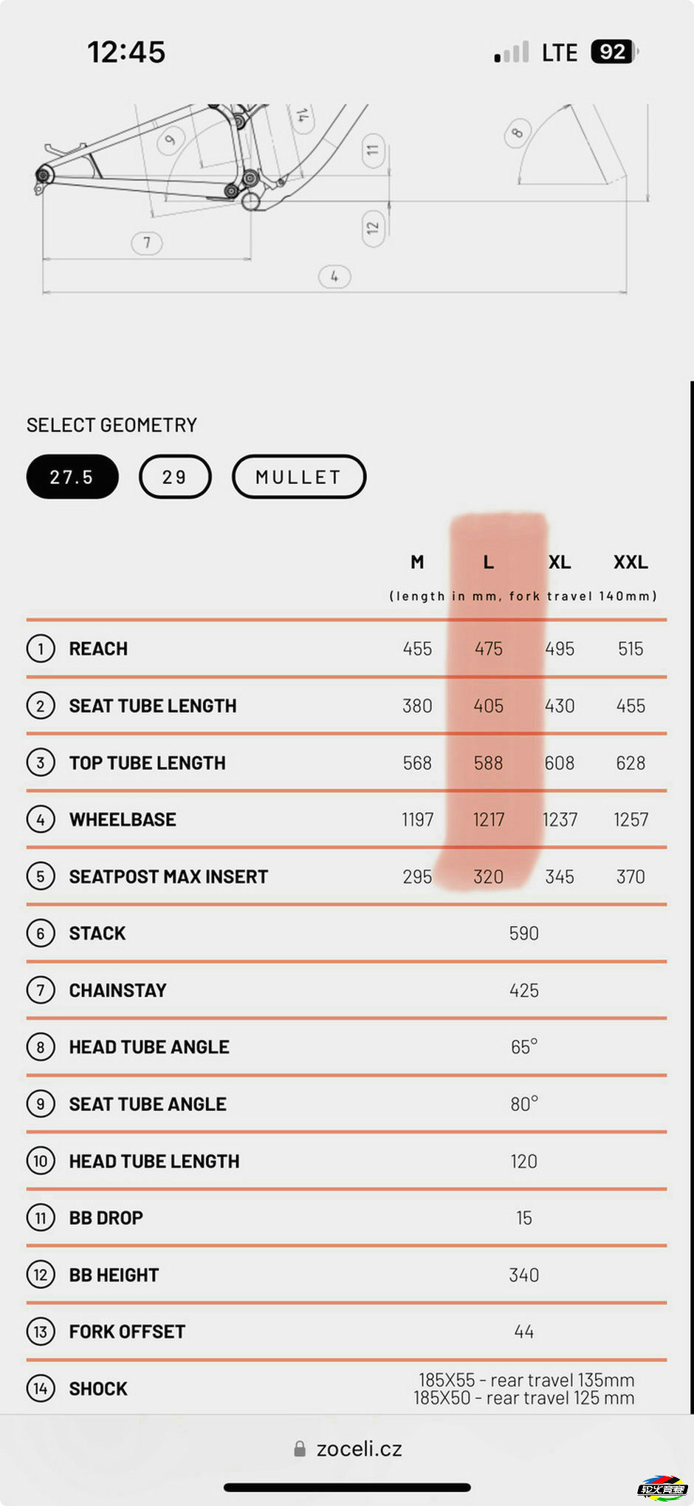Tap the lock icon beside zoceli.cz
Screen dimensions: 694x1506
click(x=300, y=1449)
